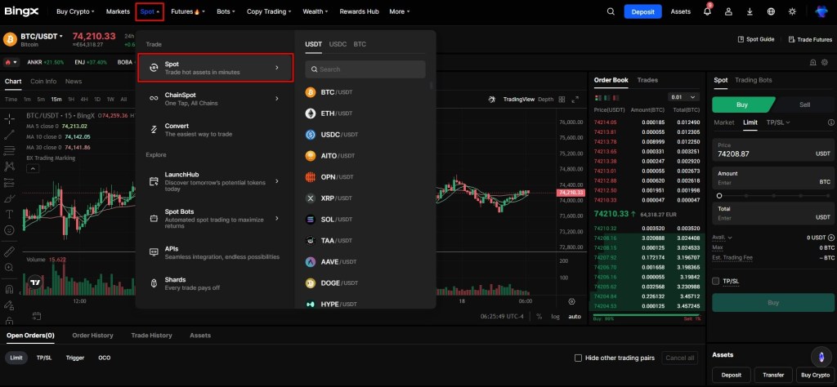Image resolution: width=837 pixels, height=387 pixels.
Task: Toggle percent scale on the chart
Action: pos(539,316)
